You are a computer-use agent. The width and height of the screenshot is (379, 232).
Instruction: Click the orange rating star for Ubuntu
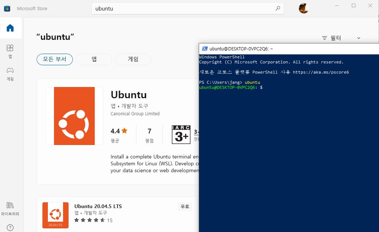(x=124, y=131)
